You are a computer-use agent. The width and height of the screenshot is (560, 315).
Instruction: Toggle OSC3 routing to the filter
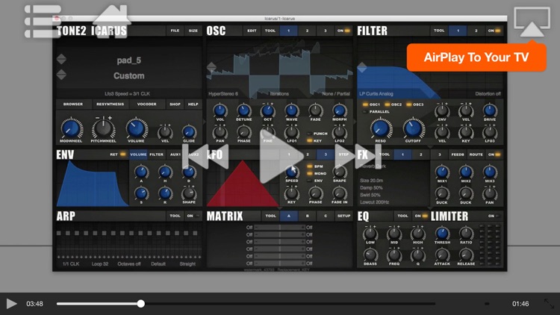tap(415, 105)
